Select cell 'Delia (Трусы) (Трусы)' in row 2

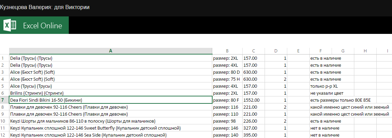[x=111, y=65]
